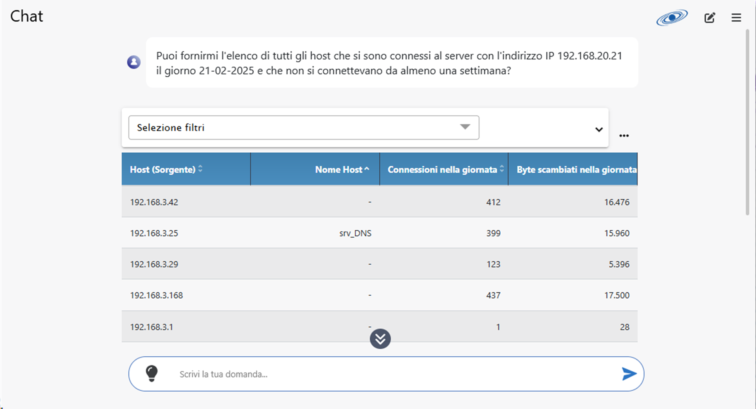756x409 pixels.
Task: Collapse the filter panel chevron
Action: pos(598,129)
